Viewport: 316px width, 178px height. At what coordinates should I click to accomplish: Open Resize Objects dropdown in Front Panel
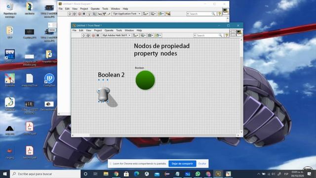(151, 35)
